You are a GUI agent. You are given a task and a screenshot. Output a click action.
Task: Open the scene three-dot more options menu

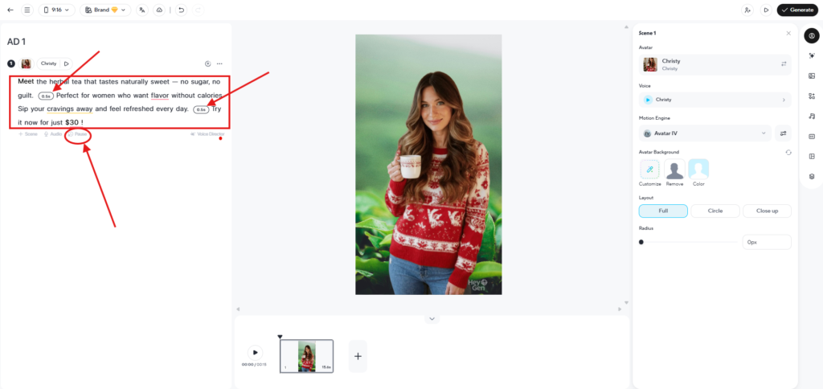coord(219,64)
